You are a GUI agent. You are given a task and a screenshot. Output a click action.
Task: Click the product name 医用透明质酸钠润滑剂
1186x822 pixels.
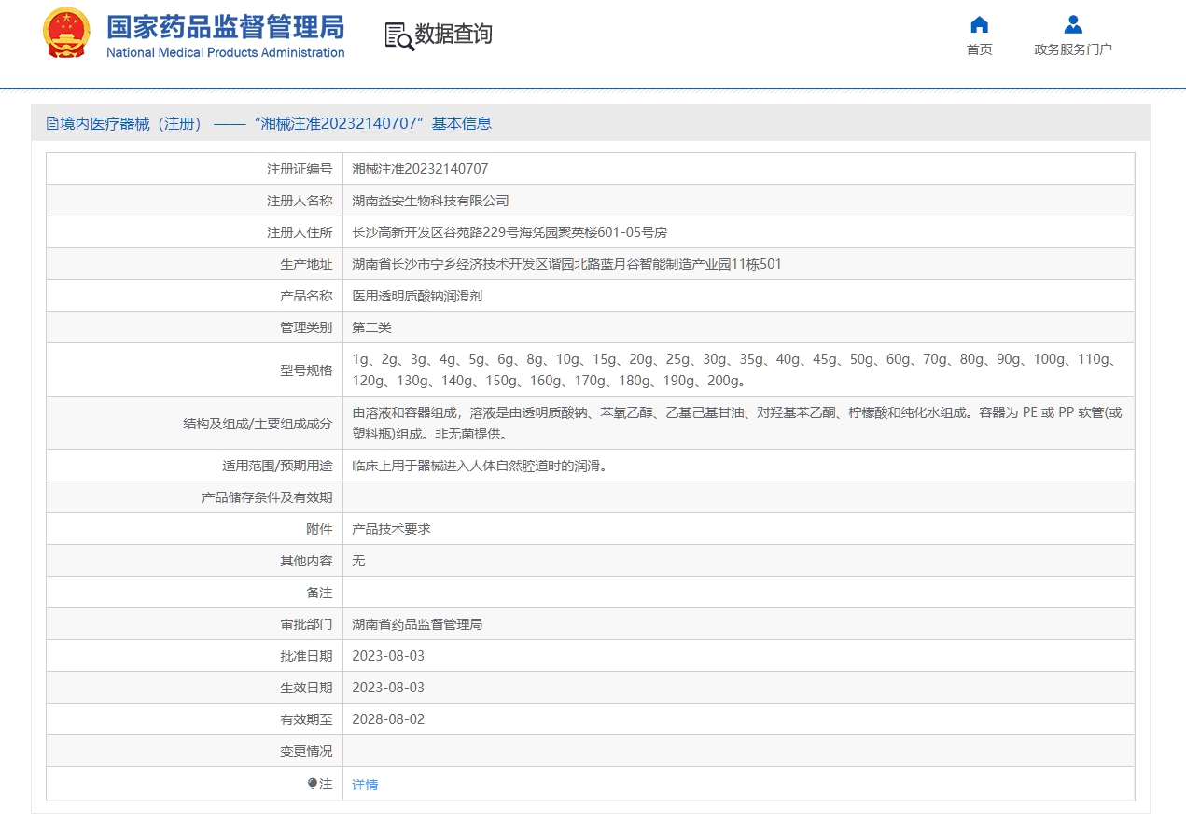(417, 296)
